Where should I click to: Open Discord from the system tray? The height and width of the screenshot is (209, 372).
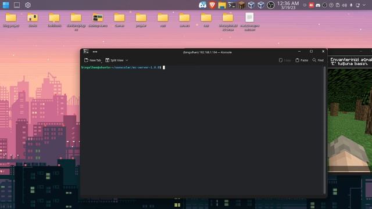(318, 5)
